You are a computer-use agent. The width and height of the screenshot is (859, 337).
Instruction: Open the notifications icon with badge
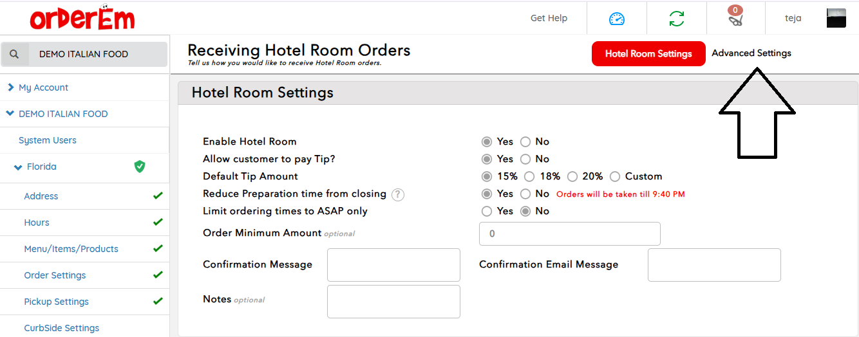click(x=735, y=17)
